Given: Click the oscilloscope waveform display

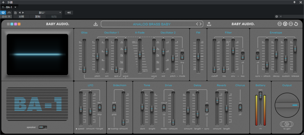Looking at the screenshot, I should 37,55.
